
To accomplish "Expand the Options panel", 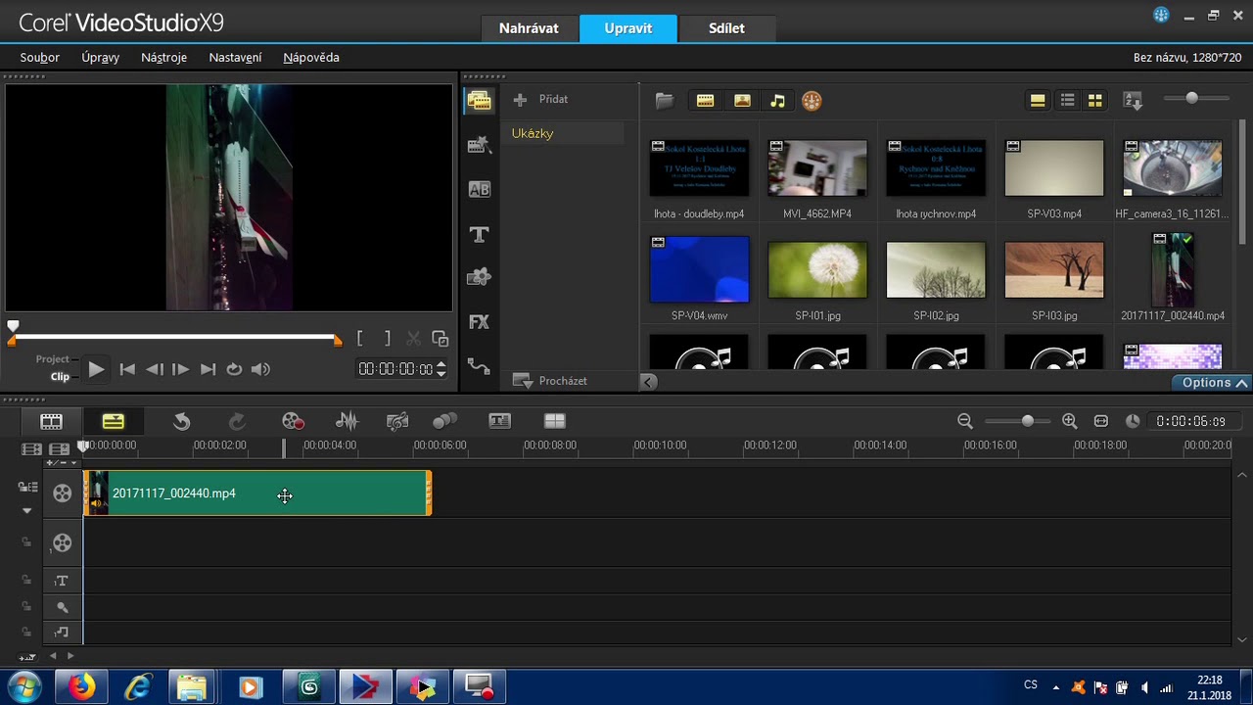I will click(1213, 383).
